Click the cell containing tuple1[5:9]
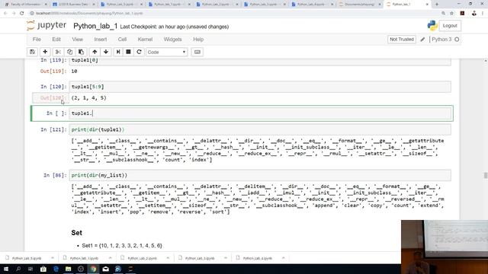 [260, 87]
